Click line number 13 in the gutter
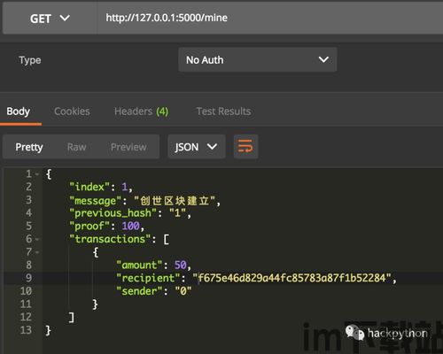443x354 pixels. pyautogui.click(x=26, y=330)
